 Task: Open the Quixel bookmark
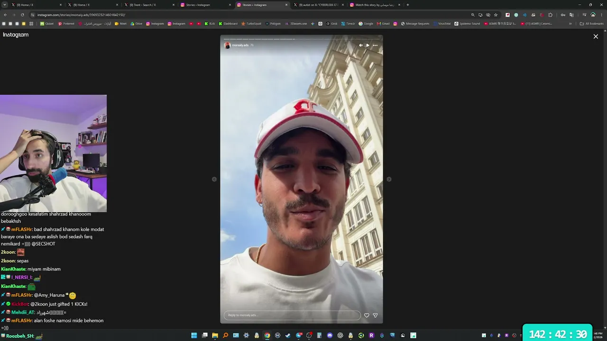pyautogui.click(x=46, y=24)
